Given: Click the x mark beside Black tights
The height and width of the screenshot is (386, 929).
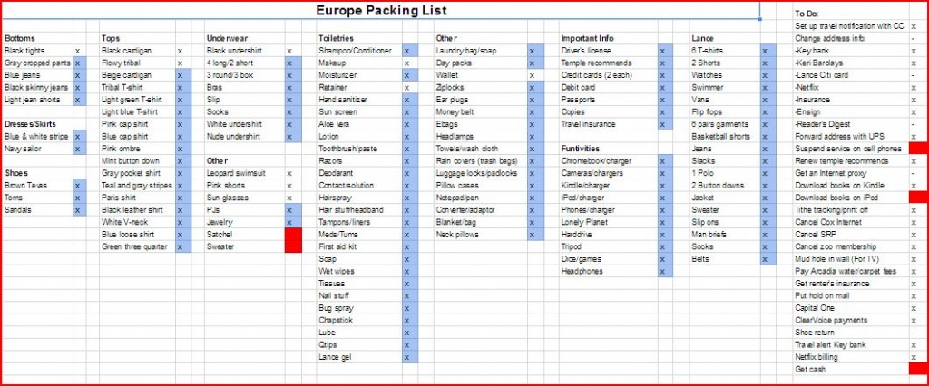Looking at the screenshot, I should (78, 51).
